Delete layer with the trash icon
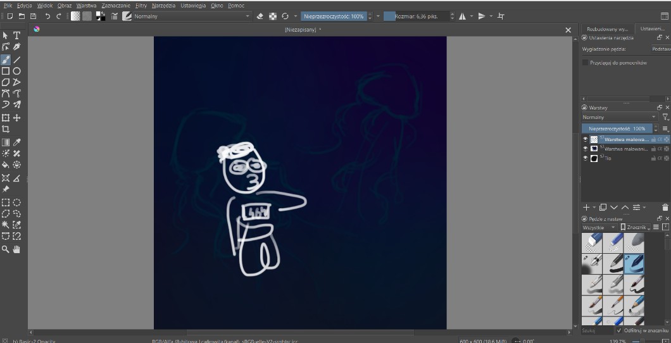671x343 pixels. (665, 207)
